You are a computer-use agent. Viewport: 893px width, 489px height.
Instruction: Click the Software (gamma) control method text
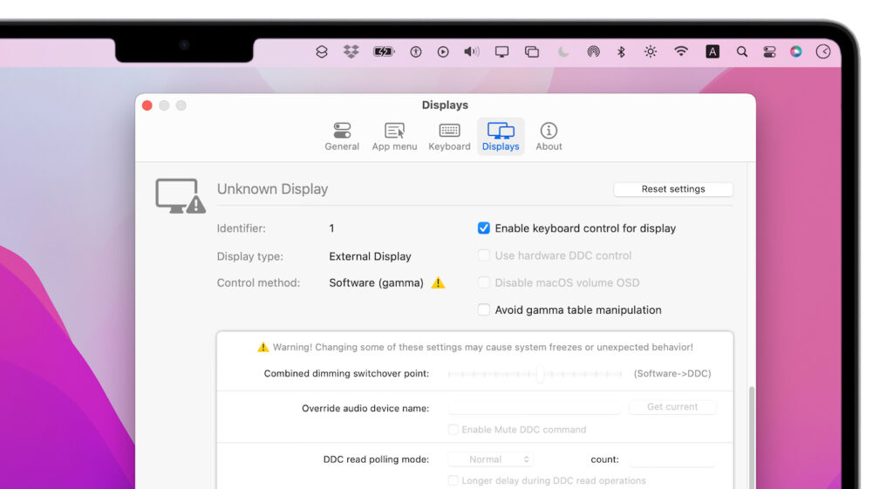(x=377, y=283)
